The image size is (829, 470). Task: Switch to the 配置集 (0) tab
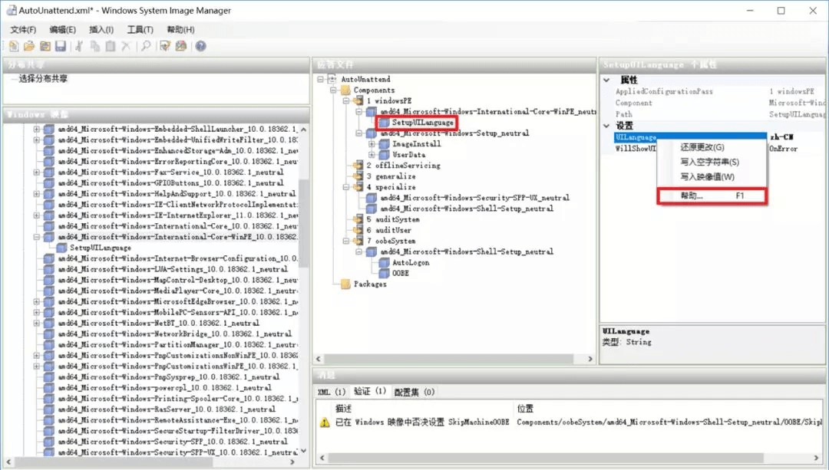click(414, 392)
